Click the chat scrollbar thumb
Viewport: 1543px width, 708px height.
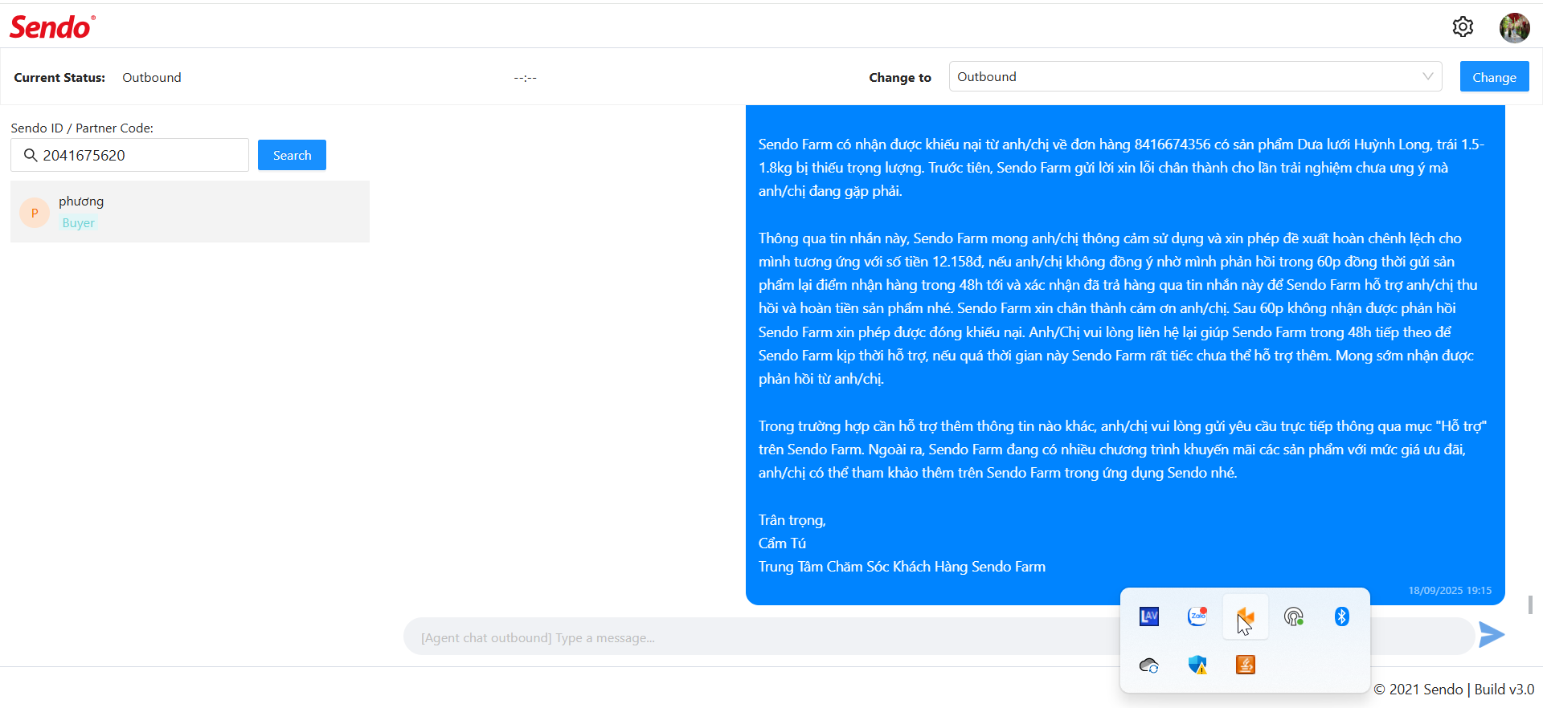click(x=1530, y=604)
